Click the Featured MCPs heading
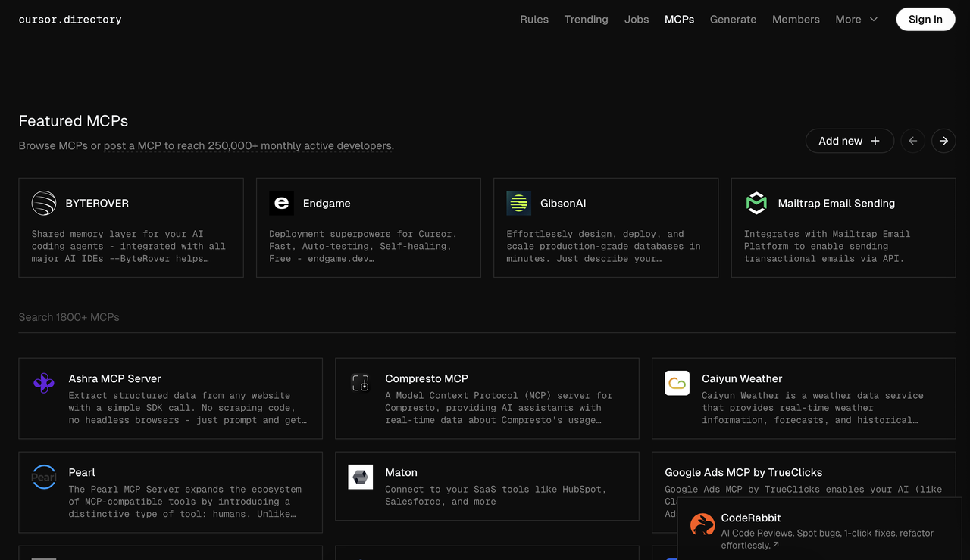This screenshot has height=560, width=970. tap(74, 121)
